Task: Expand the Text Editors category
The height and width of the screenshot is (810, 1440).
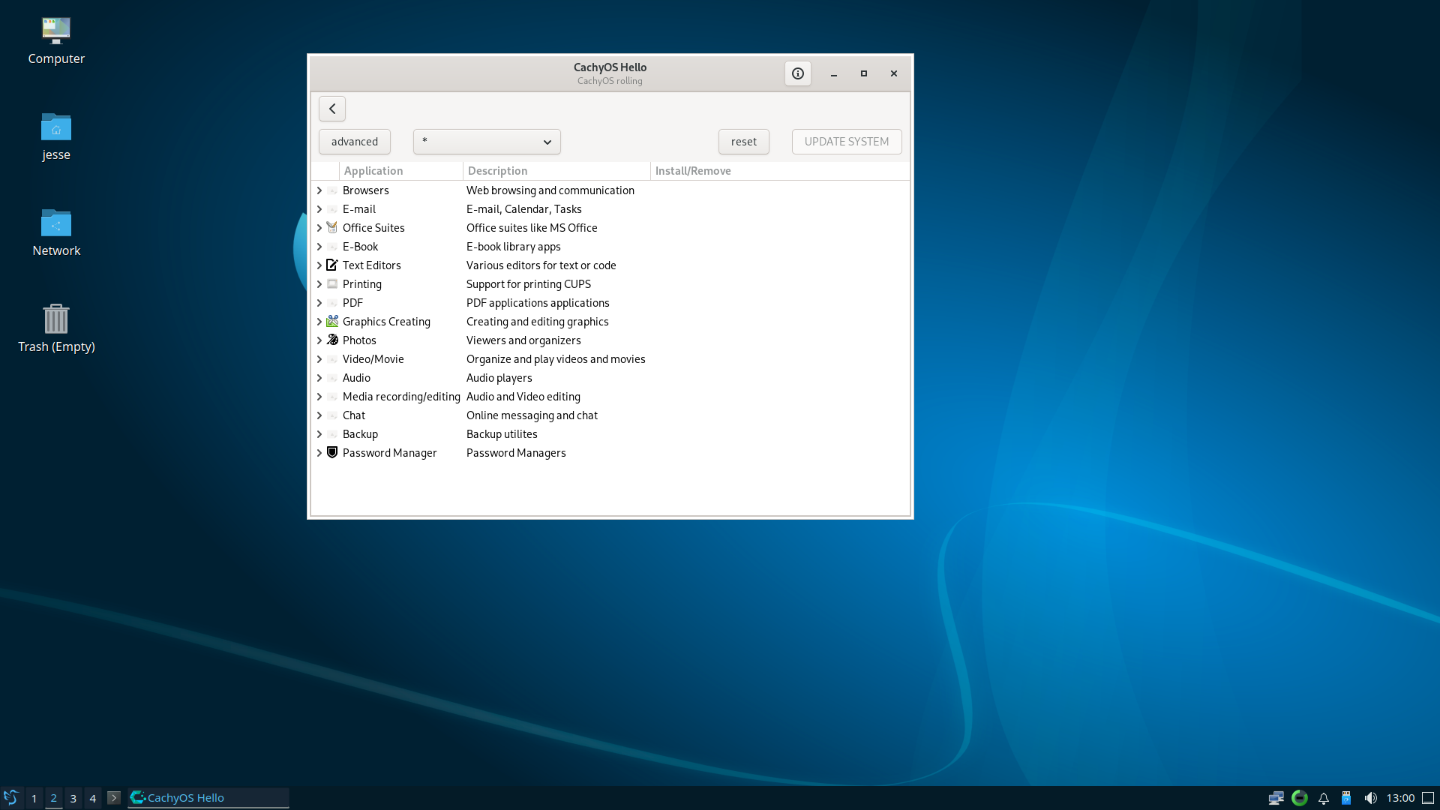Action: 319,265
